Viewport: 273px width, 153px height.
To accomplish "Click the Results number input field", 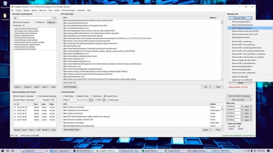I will (x=53, y=100).
